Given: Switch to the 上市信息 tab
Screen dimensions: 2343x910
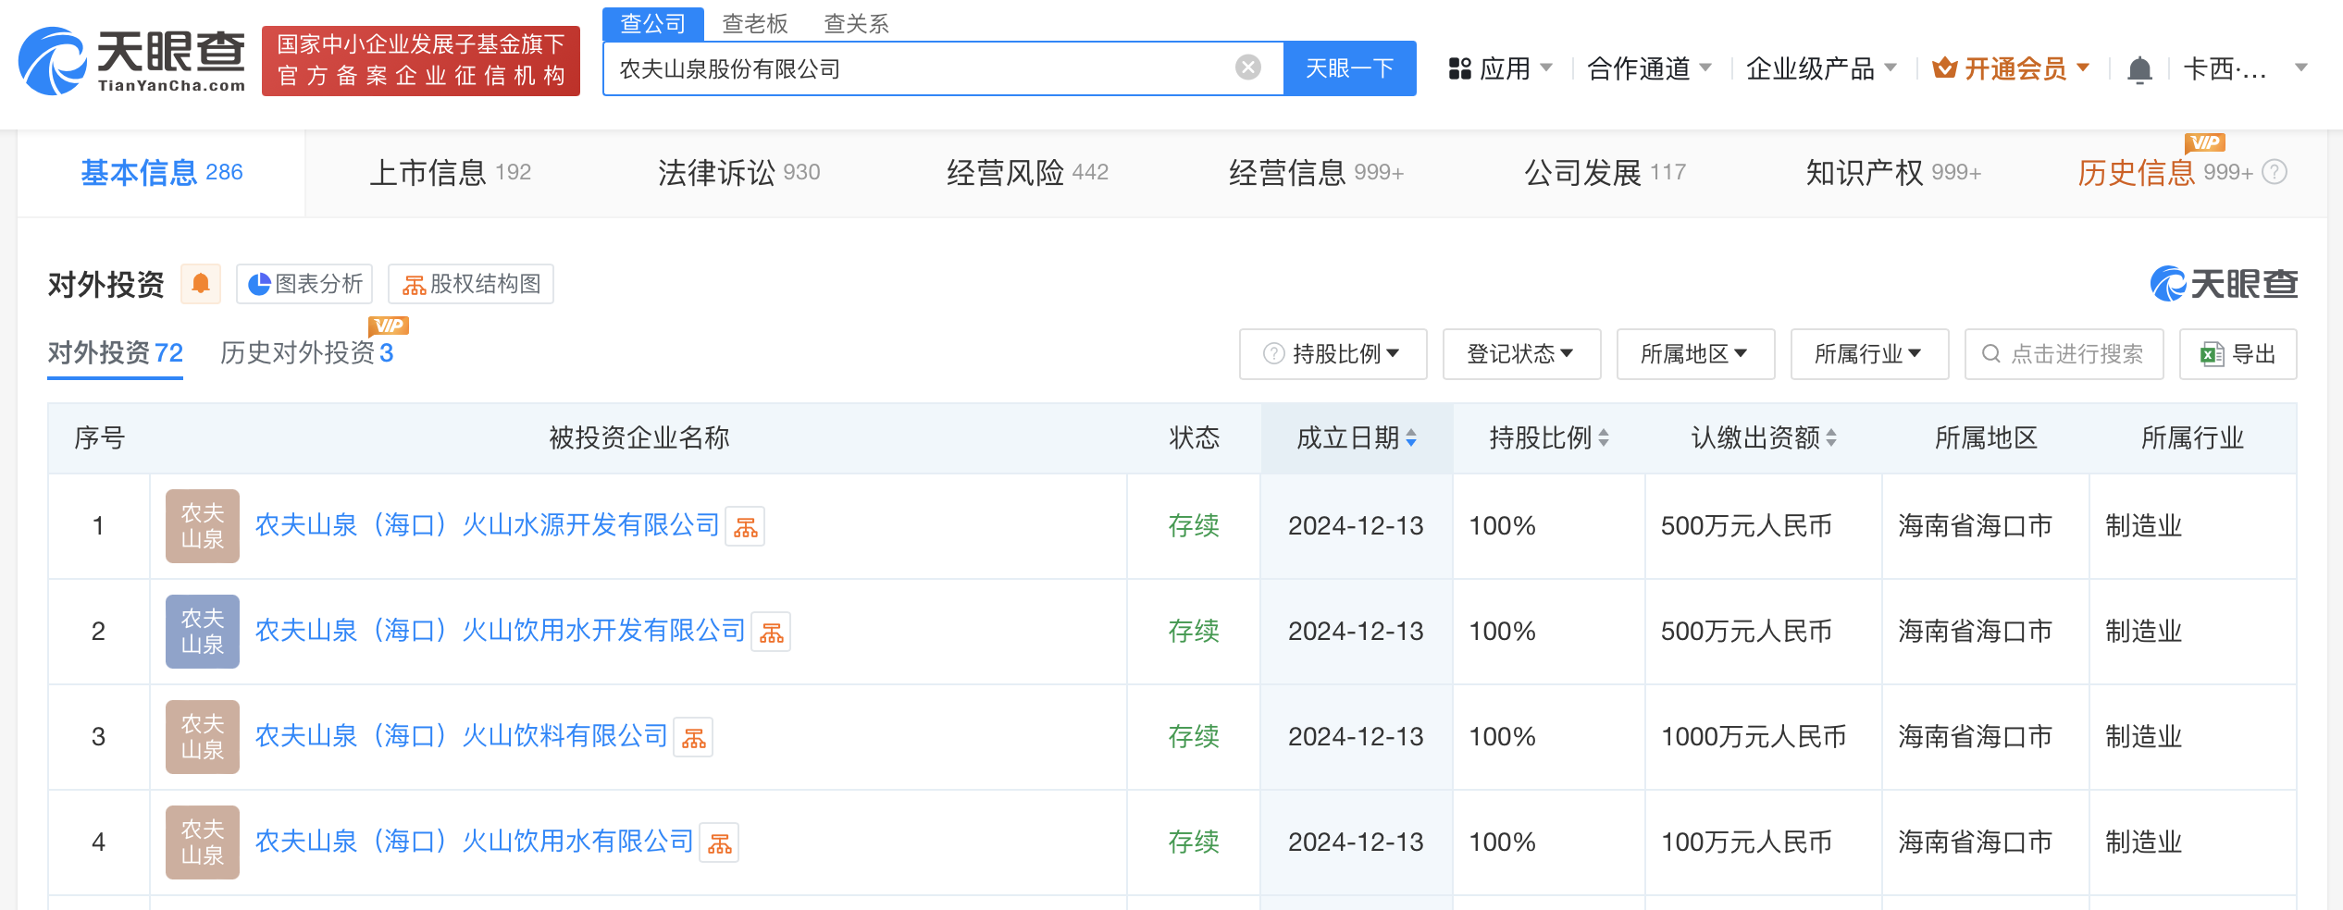Looking at the screenshot, I should point(451,173).
